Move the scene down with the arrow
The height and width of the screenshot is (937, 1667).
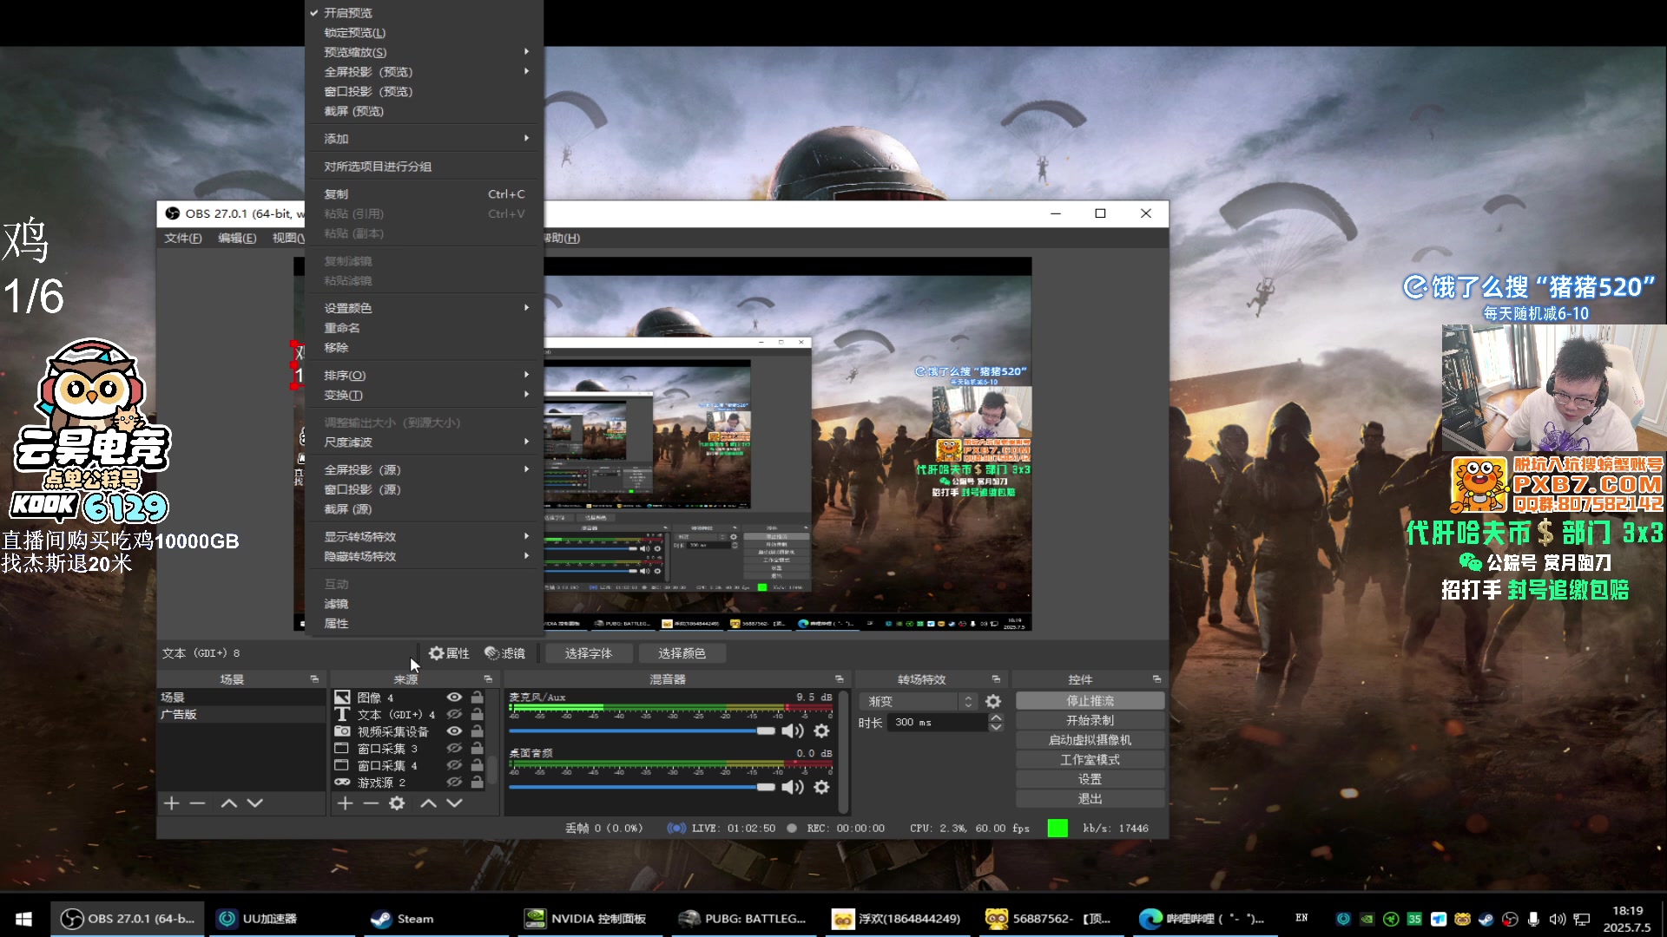click(254, 803)
